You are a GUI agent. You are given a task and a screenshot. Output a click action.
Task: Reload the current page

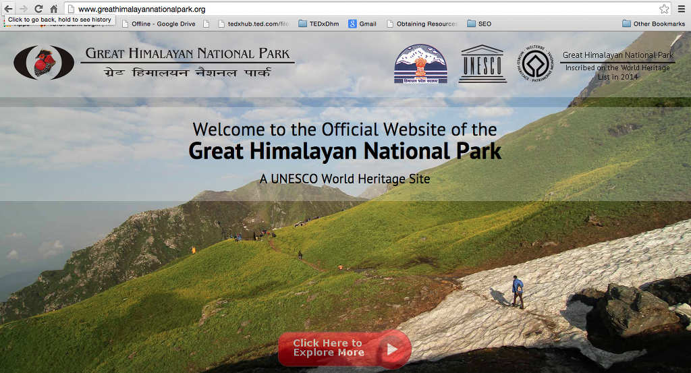point(38,9)
